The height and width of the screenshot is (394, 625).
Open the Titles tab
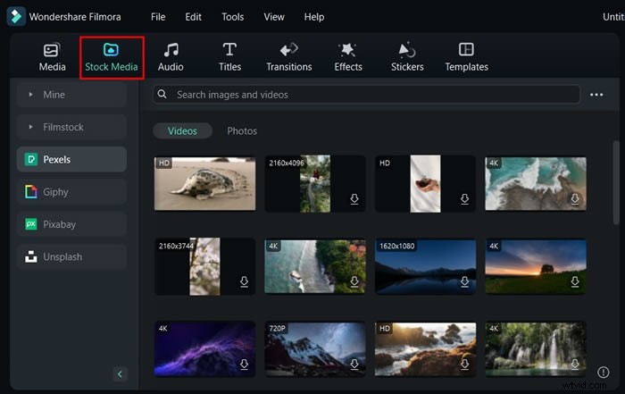(229, 57)
